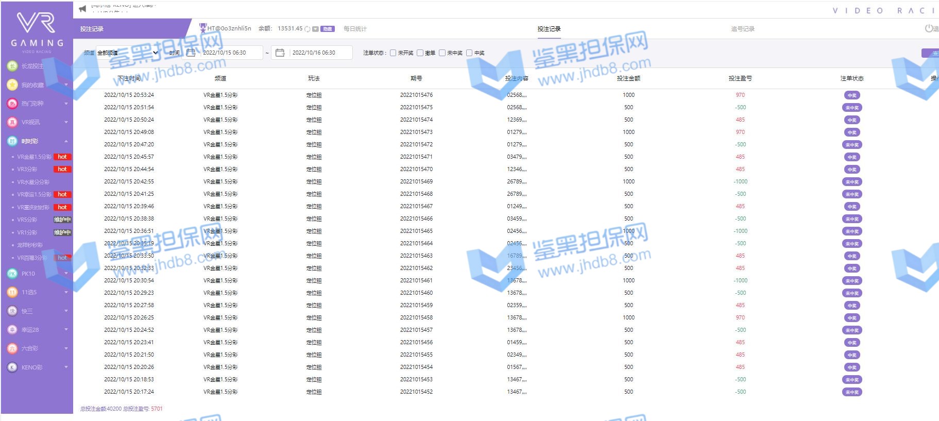Image resolution: width=939 pixels, height=421 pixels.
Task: Collapse the 时时彩 sidebar section
Action: [x=66, y=141]
